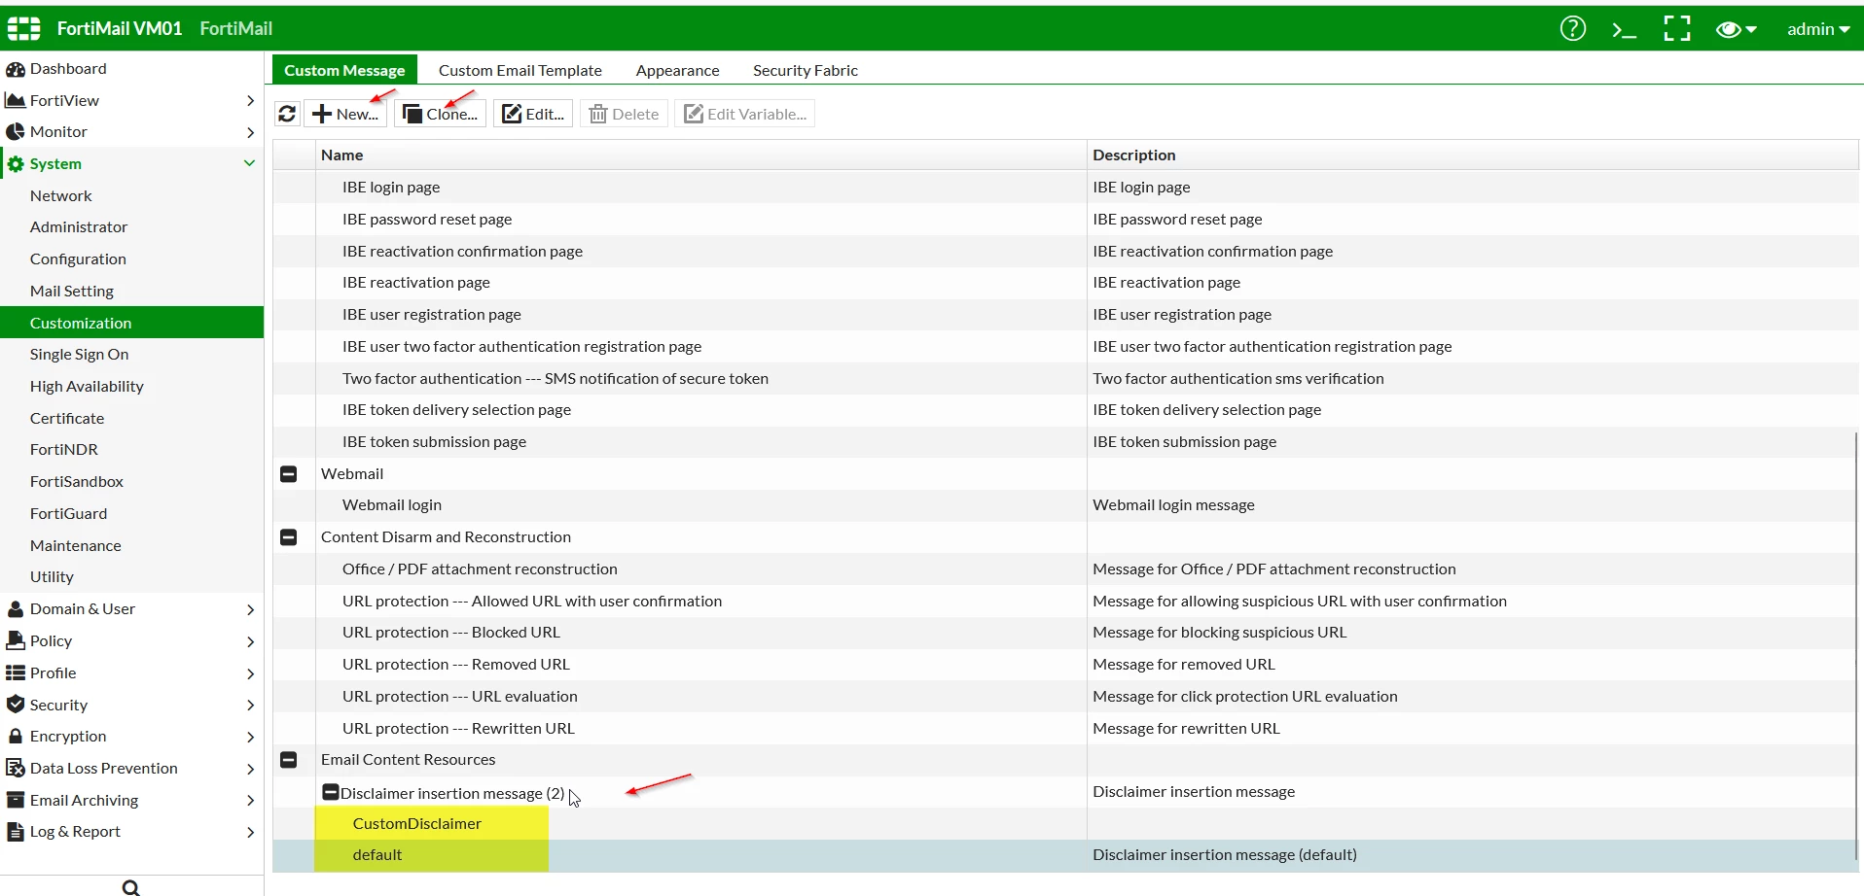Edit the selected message
This screenshot has height=896, width=1864.
tap(533, 114)
